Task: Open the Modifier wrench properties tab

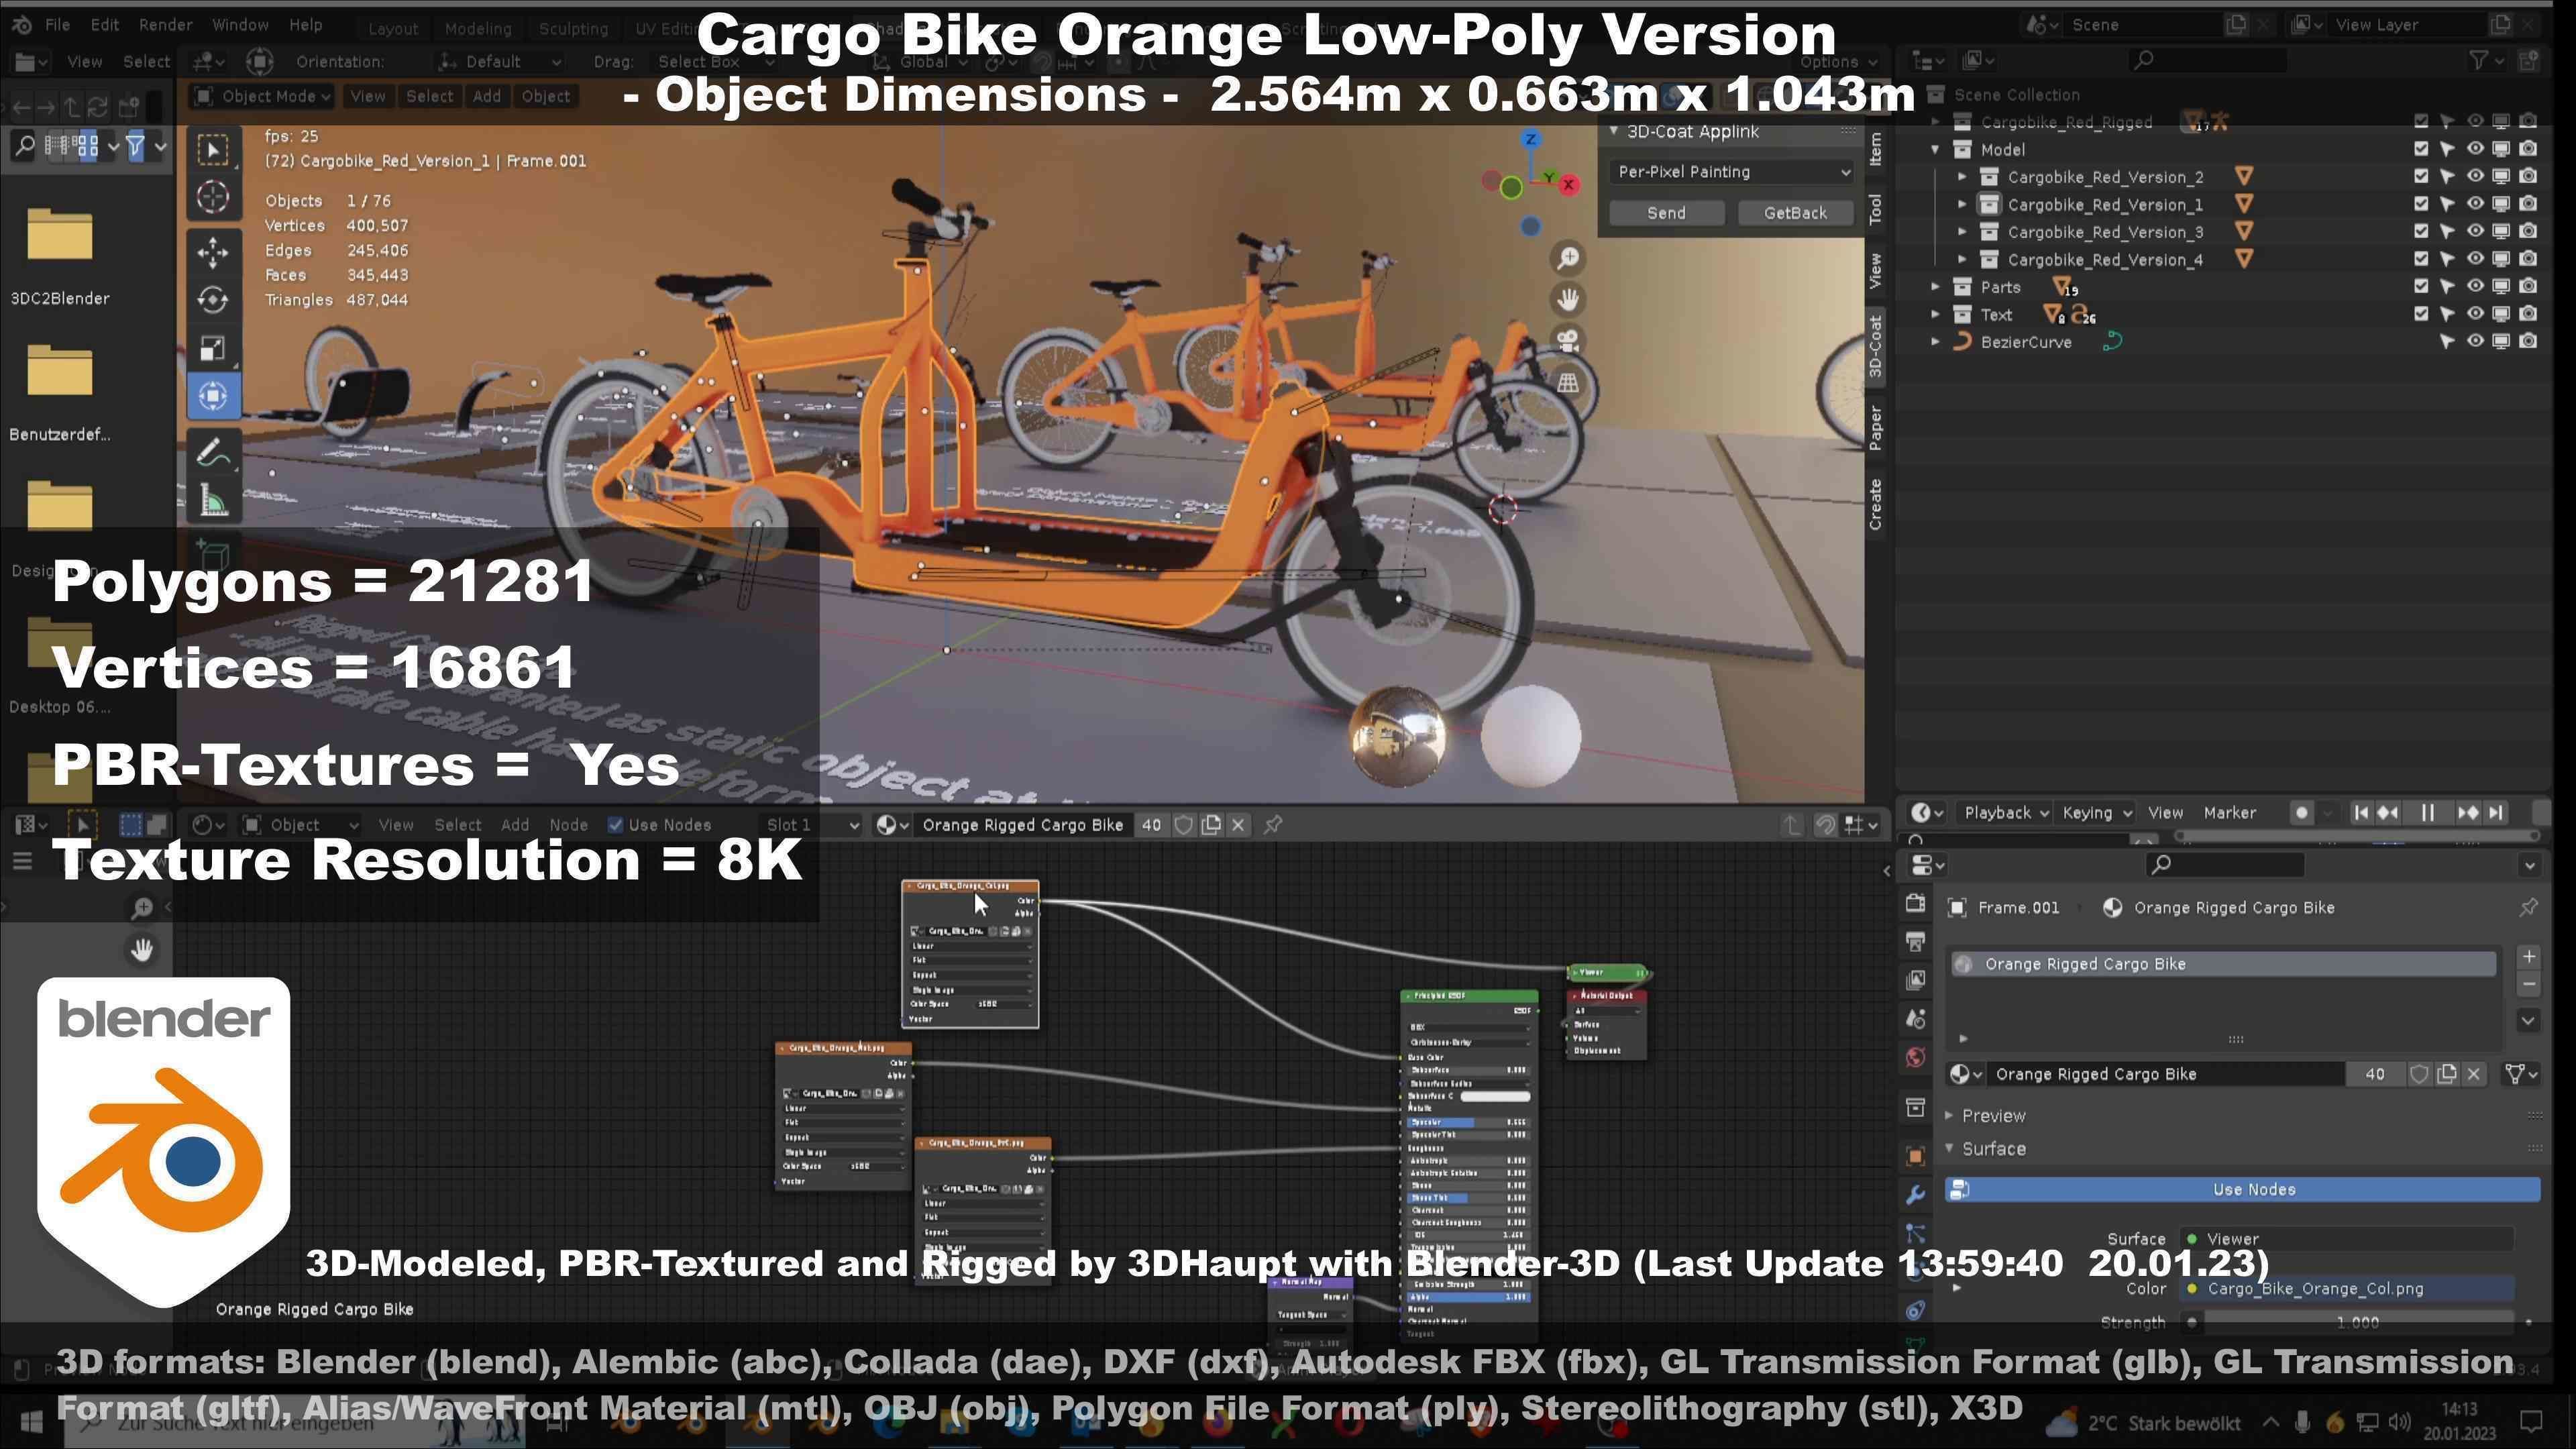Action: (x=1915, y=1195)
